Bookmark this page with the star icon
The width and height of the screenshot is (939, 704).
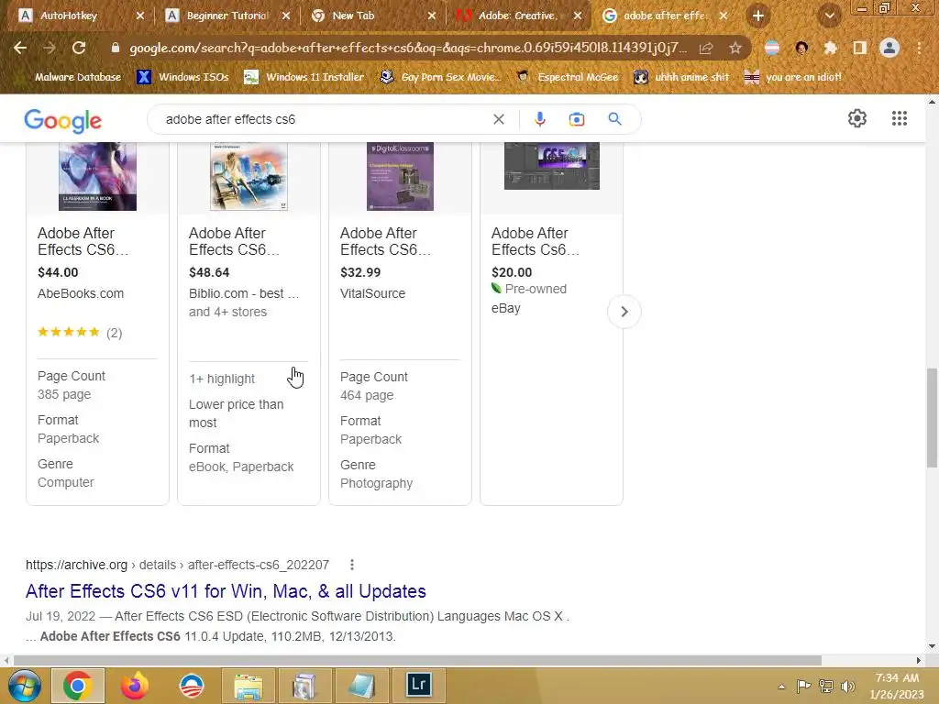tap(735, 48)
